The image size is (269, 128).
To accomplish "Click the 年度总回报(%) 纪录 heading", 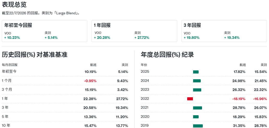I will [167, 55].
